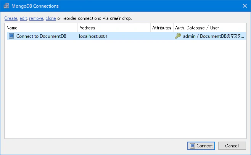Viewport: 251px width, 155px height.
Task: Click the edit link
Action: tap(23, 18)
